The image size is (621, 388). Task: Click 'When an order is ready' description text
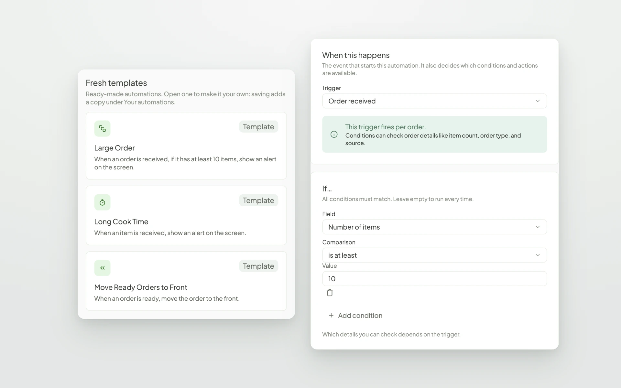click(x=167, y=299)
